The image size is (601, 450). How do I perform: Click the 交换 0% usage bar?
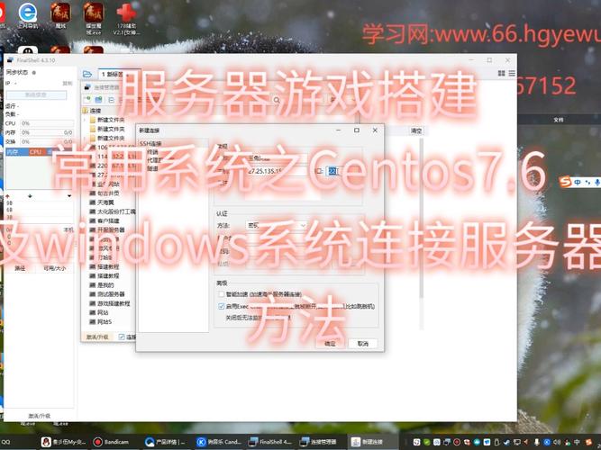coord(47,141)
